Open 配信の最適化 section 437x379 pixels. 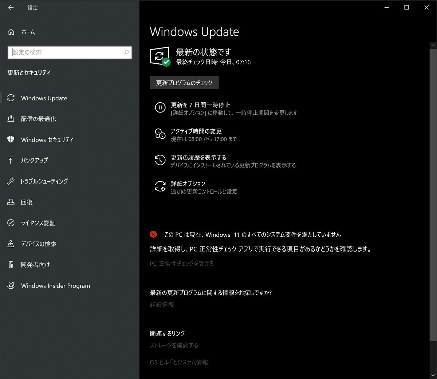coord(38,119)
